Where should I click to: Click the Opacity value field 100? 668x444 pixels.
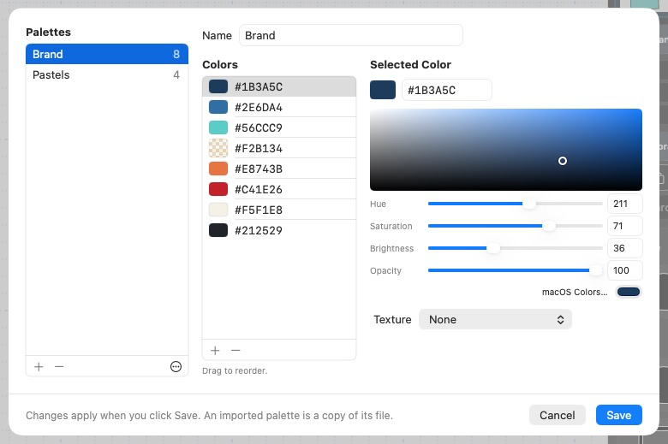(x=625, y=270)
